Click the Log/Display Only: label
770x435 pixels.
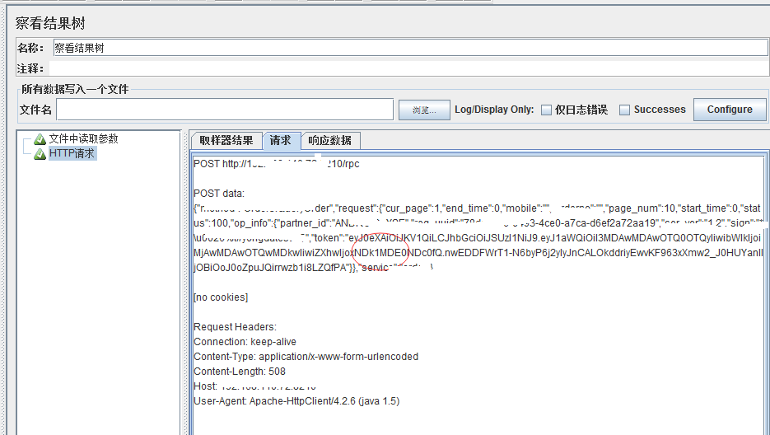494,110
